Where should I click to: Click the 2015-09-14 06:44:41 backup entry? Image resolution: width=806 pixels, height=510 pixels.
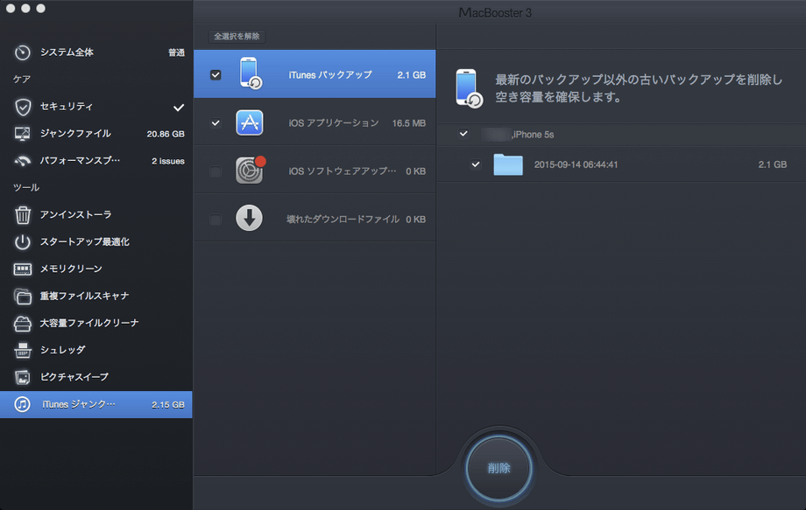tap(621, 164)
